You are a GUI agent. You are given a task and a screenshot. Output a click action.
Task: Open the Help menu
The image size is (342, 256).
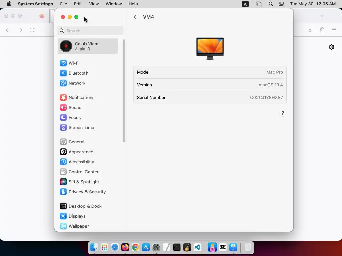[133, 4]
